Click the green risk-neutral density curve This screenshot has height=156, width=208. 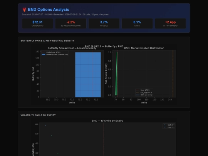(116, 74)
